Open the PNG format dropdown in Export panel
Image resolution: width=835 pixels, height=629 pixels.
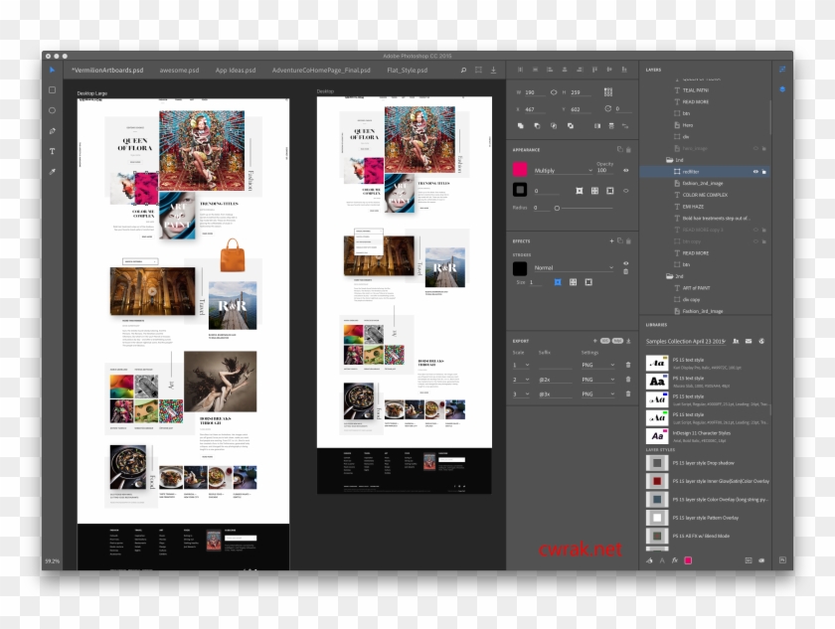click(591, 364)
